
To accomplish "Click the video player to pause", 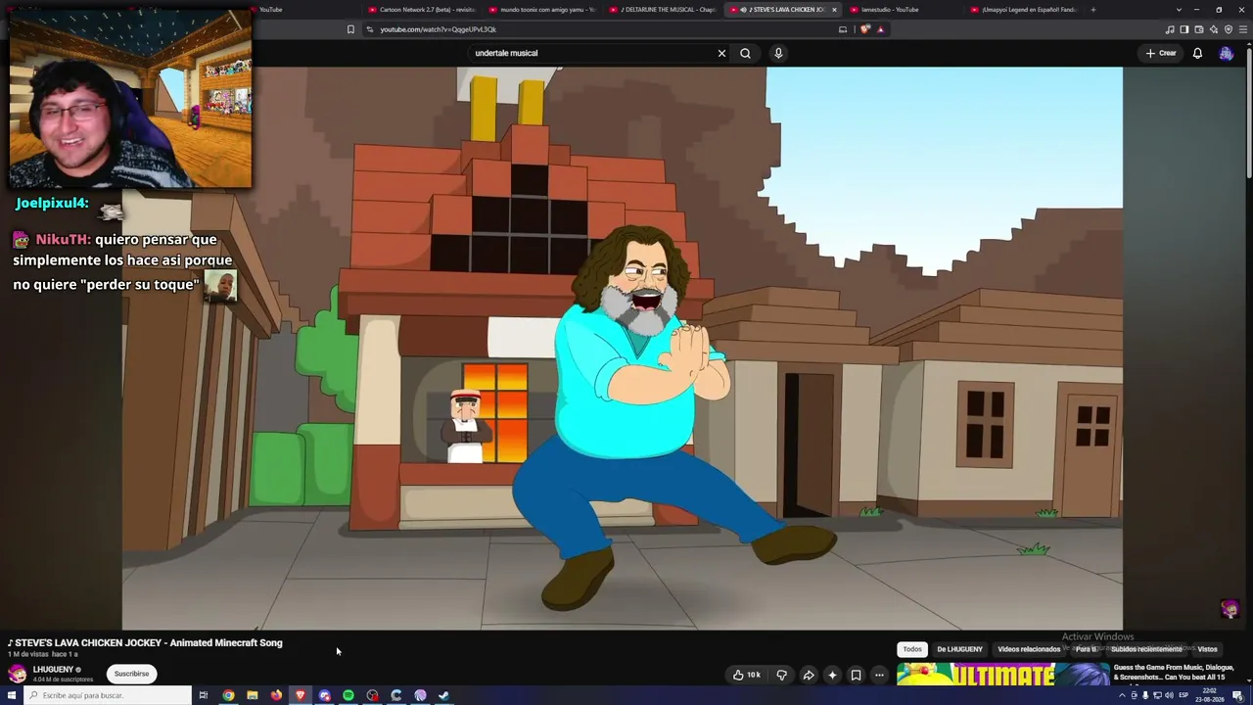I will pos(623,348).
